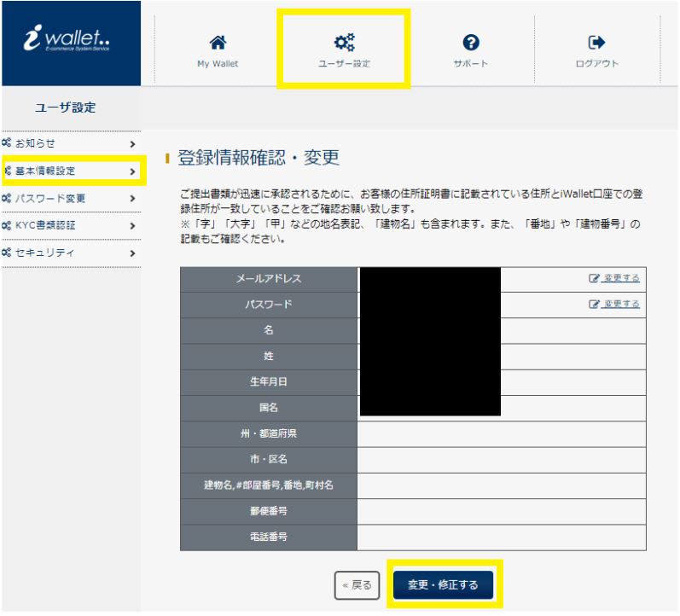Open My Wallet home icon
The image size is (680, 616).
pyautogui.click(x=218, y=43)
